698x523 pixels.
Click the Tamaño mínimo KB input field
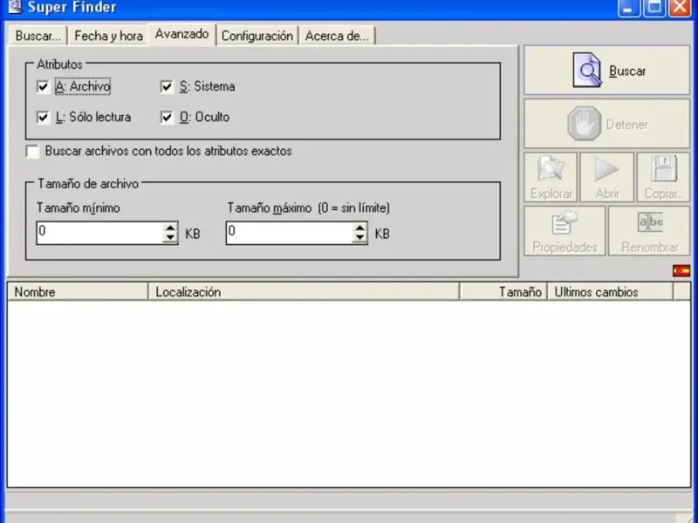coord(100,233)
